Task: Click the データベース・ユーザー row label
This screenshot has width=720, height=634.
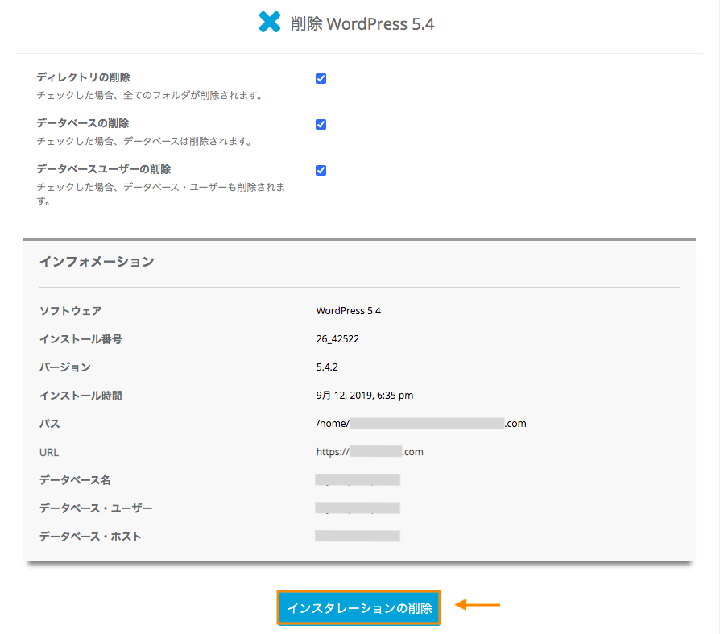Action: [96, 508]
